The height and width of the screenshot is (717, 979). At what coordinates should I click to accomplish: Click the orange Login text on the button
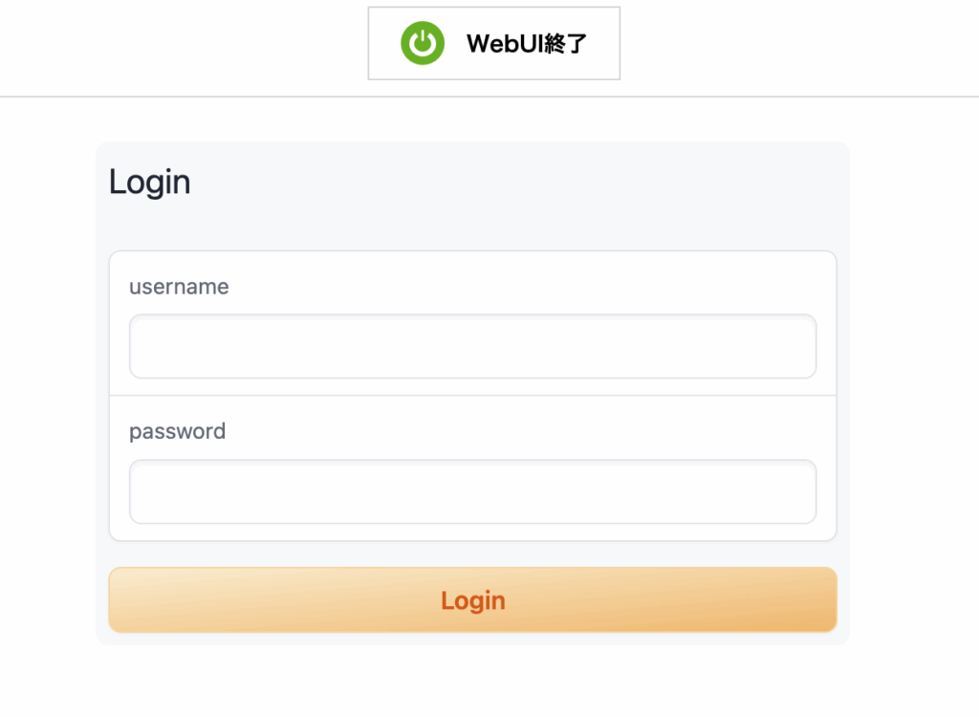click(x=472, y=600)
